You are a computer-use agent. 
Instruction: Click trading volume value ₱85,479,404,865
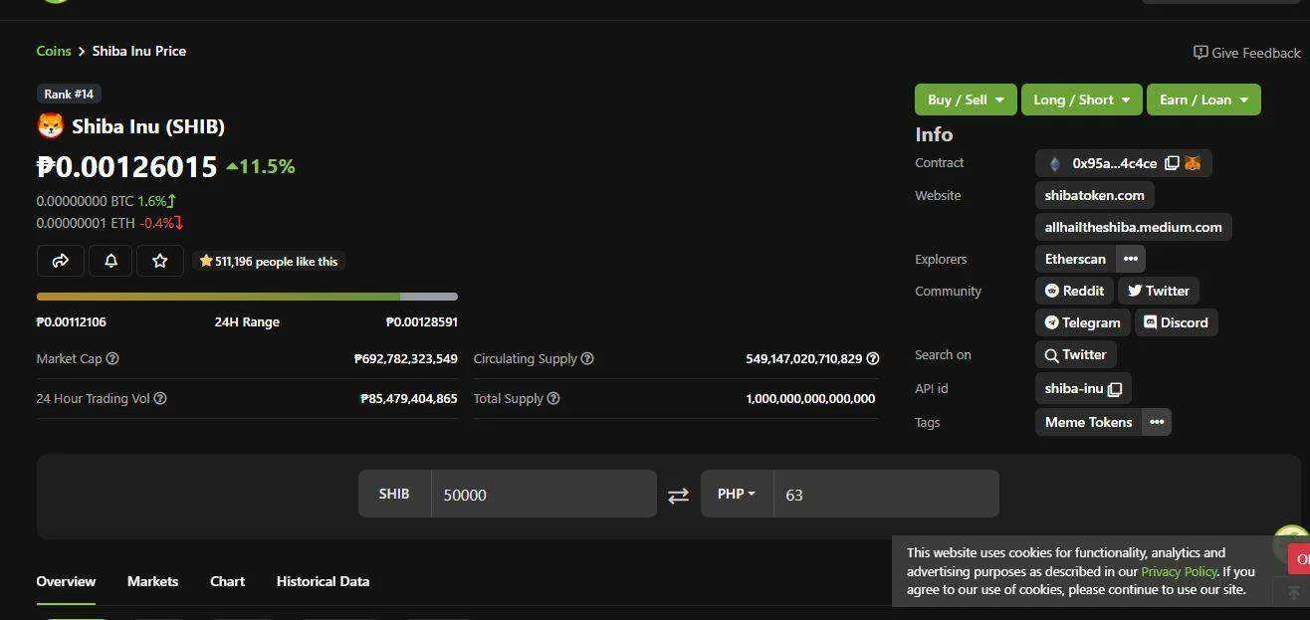click(x=409, y=398)
